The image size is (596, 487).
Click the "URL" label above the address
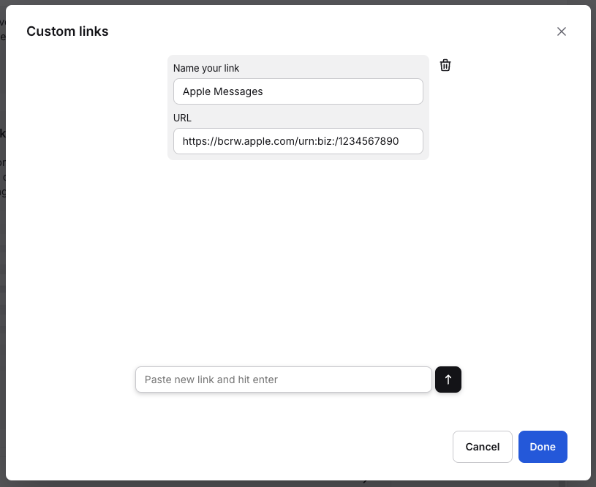182,118
